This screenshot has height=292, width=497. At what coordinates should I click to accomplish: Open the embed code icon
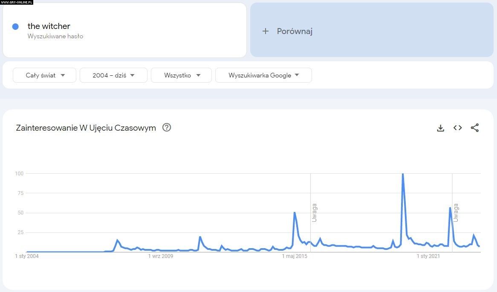457,128
